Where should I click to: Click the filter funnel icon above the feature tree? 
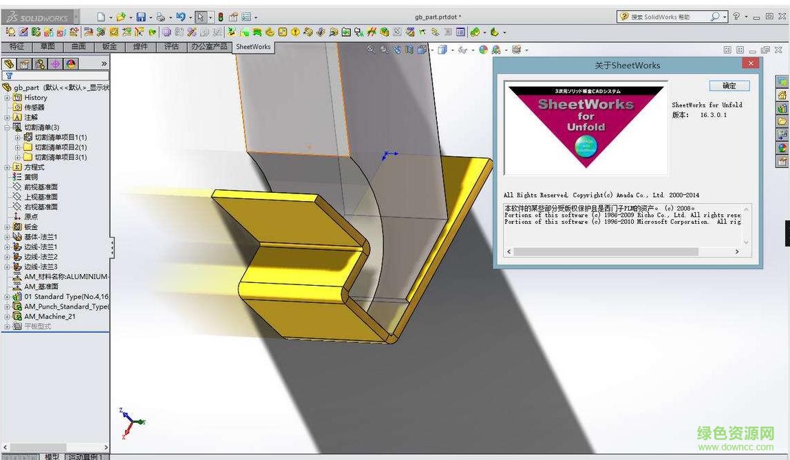pos(9,74)
